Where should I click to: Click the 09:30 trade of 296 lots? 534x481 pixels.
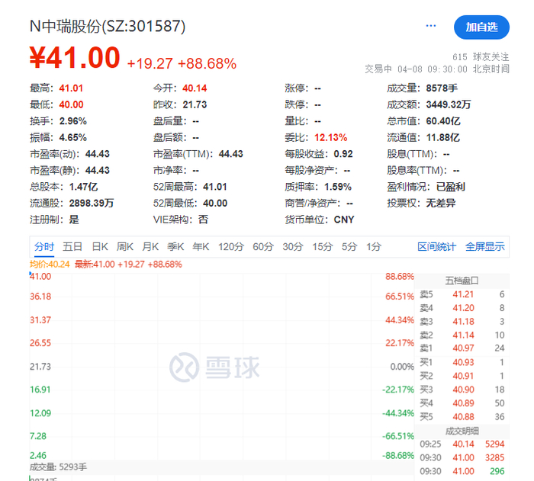click(x=462, y=471)
